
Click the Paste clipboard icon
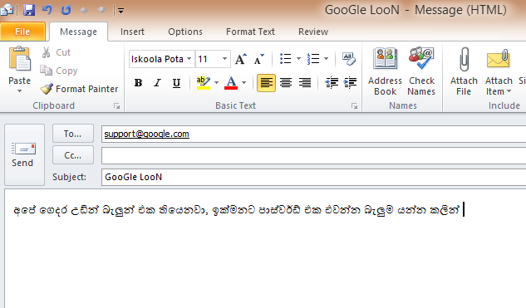pos(19,60)
